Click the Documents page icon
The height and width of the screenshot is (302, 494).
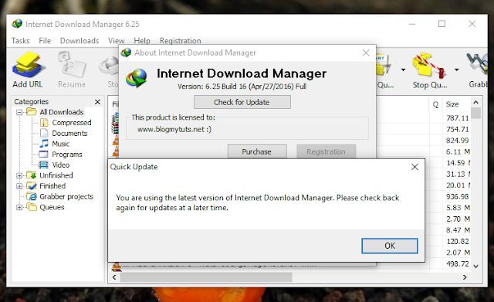click(44, 133)
